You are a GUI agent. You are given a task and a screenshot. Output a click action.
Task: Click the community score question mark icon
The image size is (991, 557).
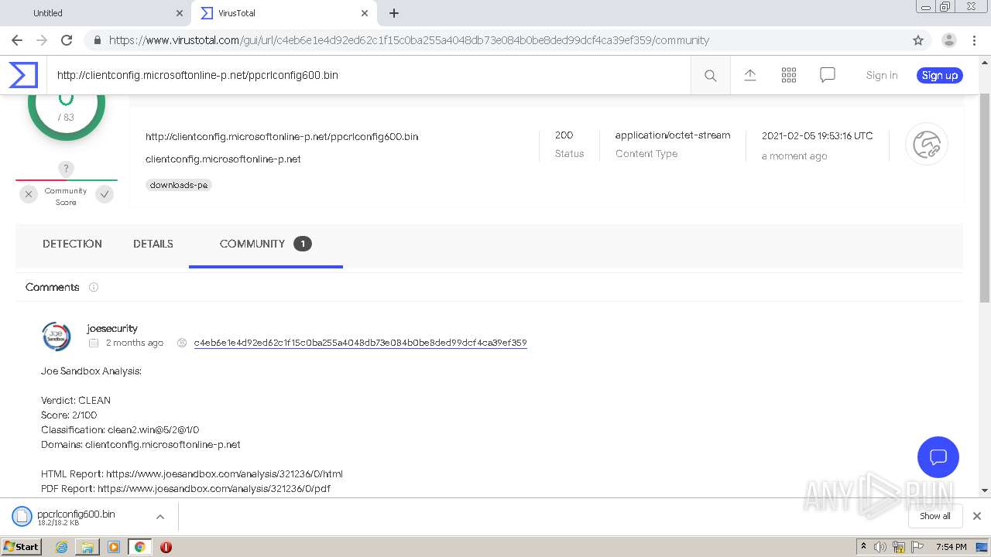[66, 169]
